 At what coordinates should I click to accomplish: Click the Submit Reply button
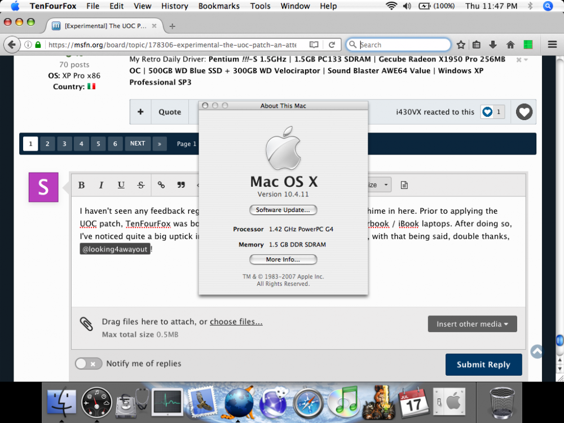point(483,364)
